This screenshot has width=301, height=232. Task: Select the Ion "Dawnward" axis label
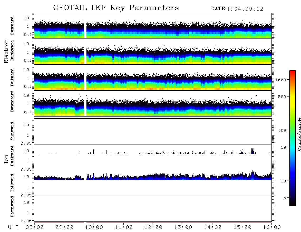click(12, 207)
